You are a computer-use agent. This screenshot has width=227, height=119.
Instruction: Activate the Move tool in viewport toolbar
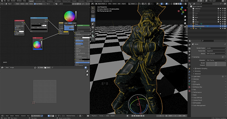(x=93, y=16)
